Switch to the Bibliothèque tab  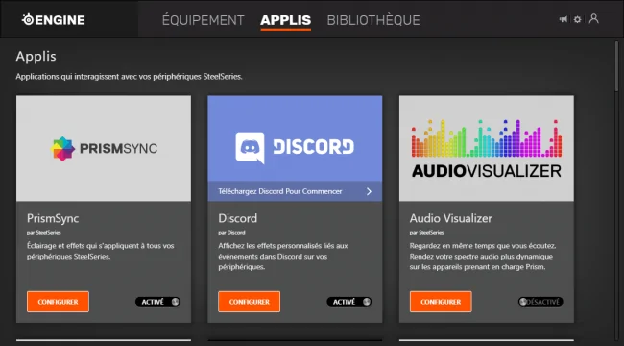pyautogui.click(x=373, y=20)
